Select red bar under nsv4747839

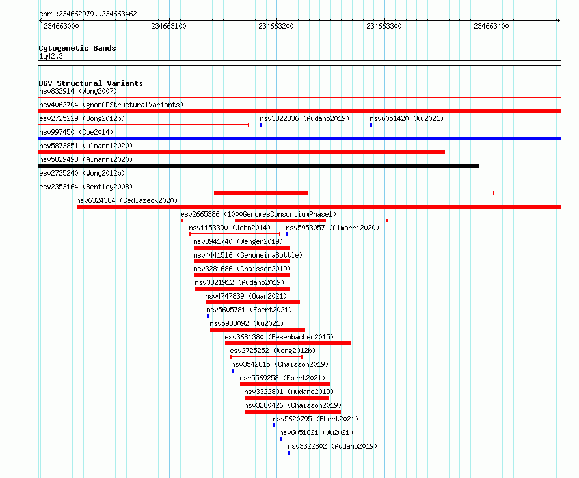[252, 302]
